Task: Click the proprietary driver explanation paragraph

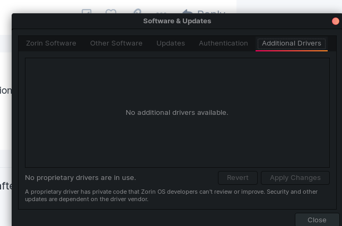Action: pyautogui.click(x=171, y=195)
